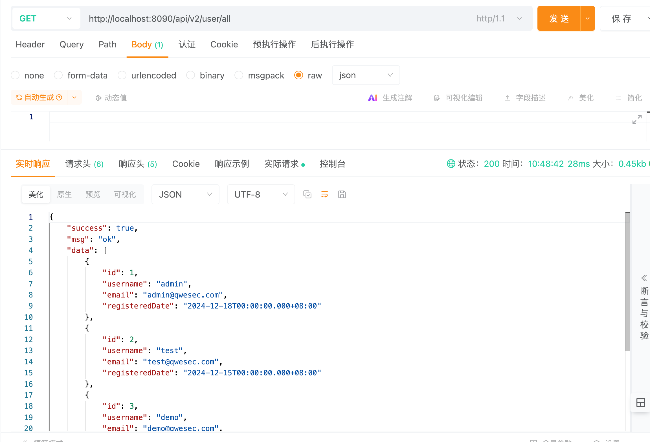Simplify the request body JSON
This screenshot has width=650, height=442.
629,98
